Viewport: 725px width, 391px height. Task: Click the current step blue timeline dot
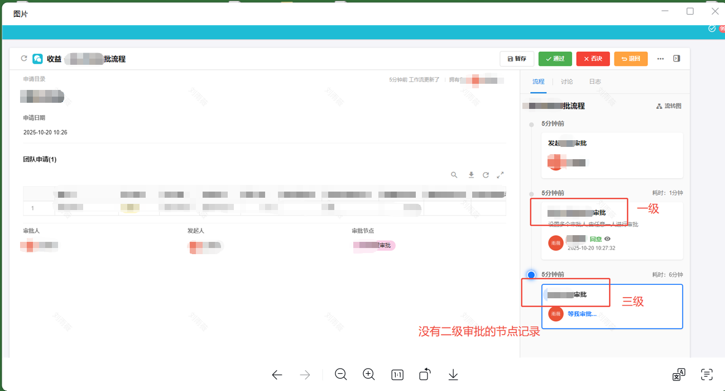[531, 275]
